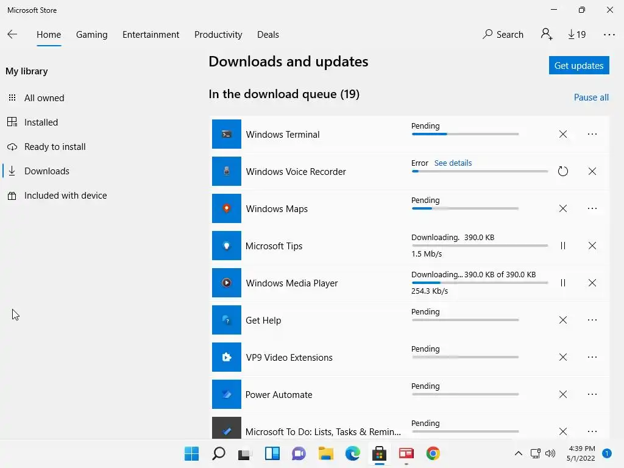Image resolution: width=624 pixels, height=468 pixels.
Task: Cancel the Microsoft To Do download
Action: click(x=562, y=431)
